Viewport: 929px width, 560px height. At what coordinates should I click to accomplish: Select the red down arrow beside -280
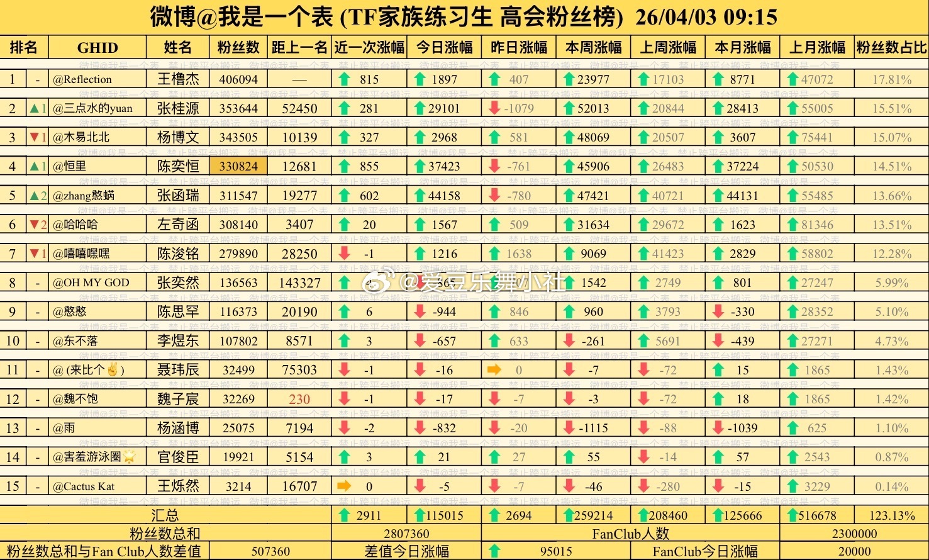[x=643, y=486]
